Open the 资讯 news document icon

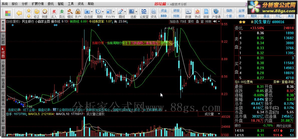[153, 11]
